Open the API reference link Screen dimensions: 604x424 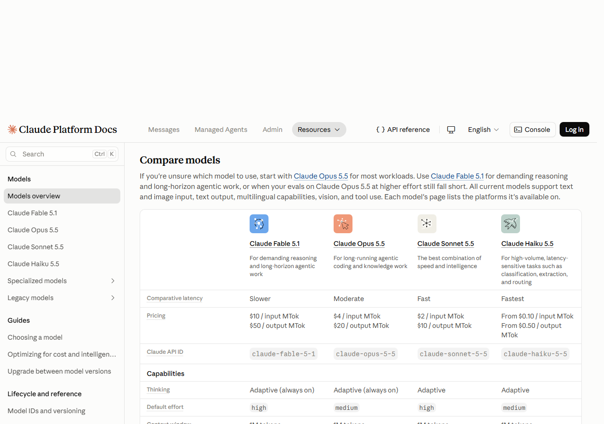[x=403, y=130]
